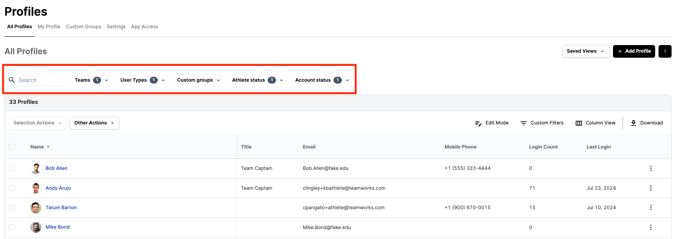Click Team Captain title in Bob Allen's row

[257, 168]
